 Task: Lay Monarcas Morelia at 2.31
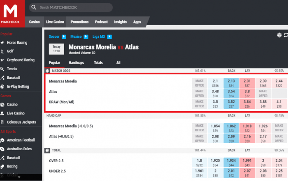coord(247,83)
